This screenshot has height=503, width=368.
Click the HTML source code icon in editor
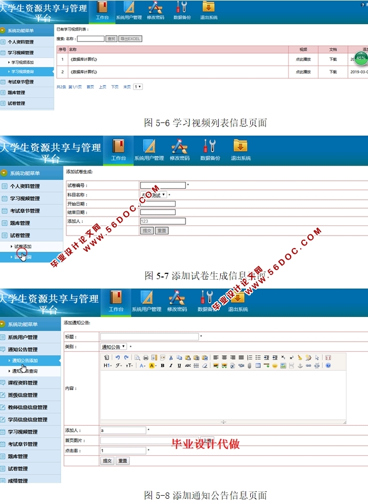[x=107, y=357]
